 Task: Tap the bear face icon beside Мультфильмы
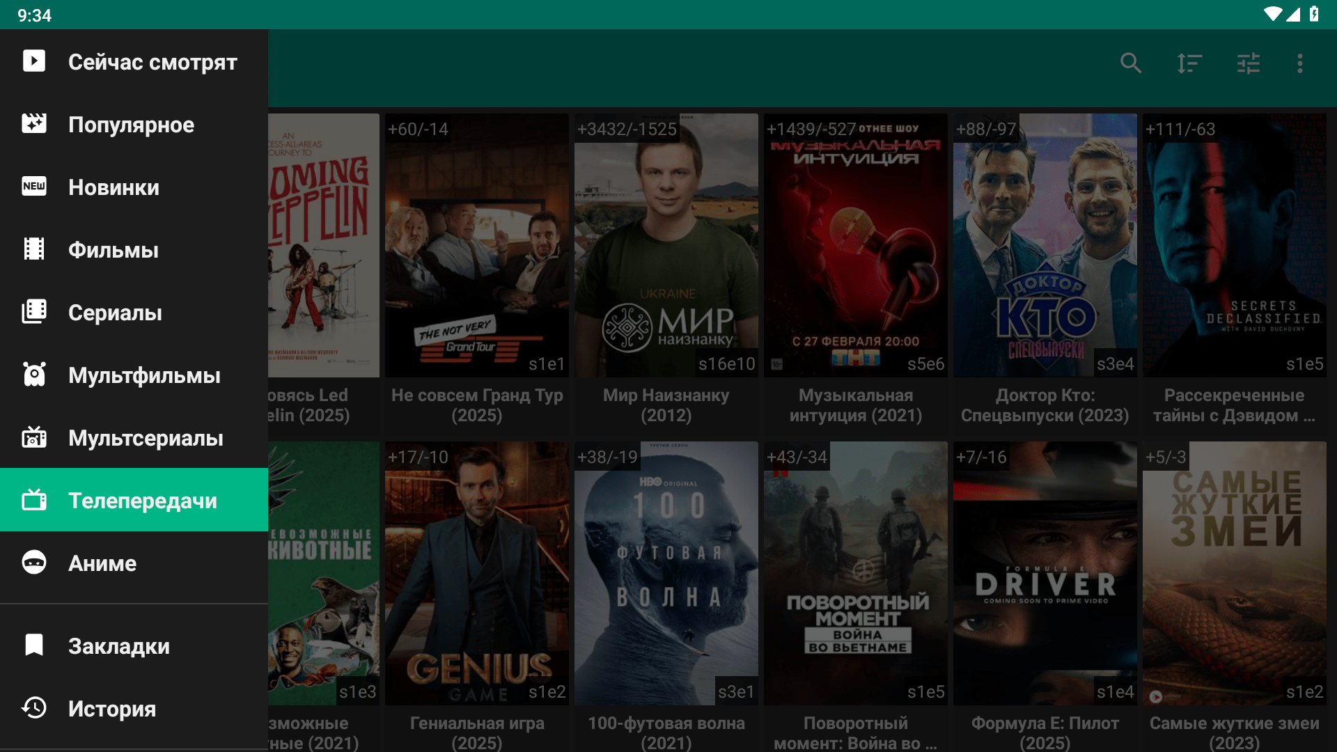pos(34,375)
